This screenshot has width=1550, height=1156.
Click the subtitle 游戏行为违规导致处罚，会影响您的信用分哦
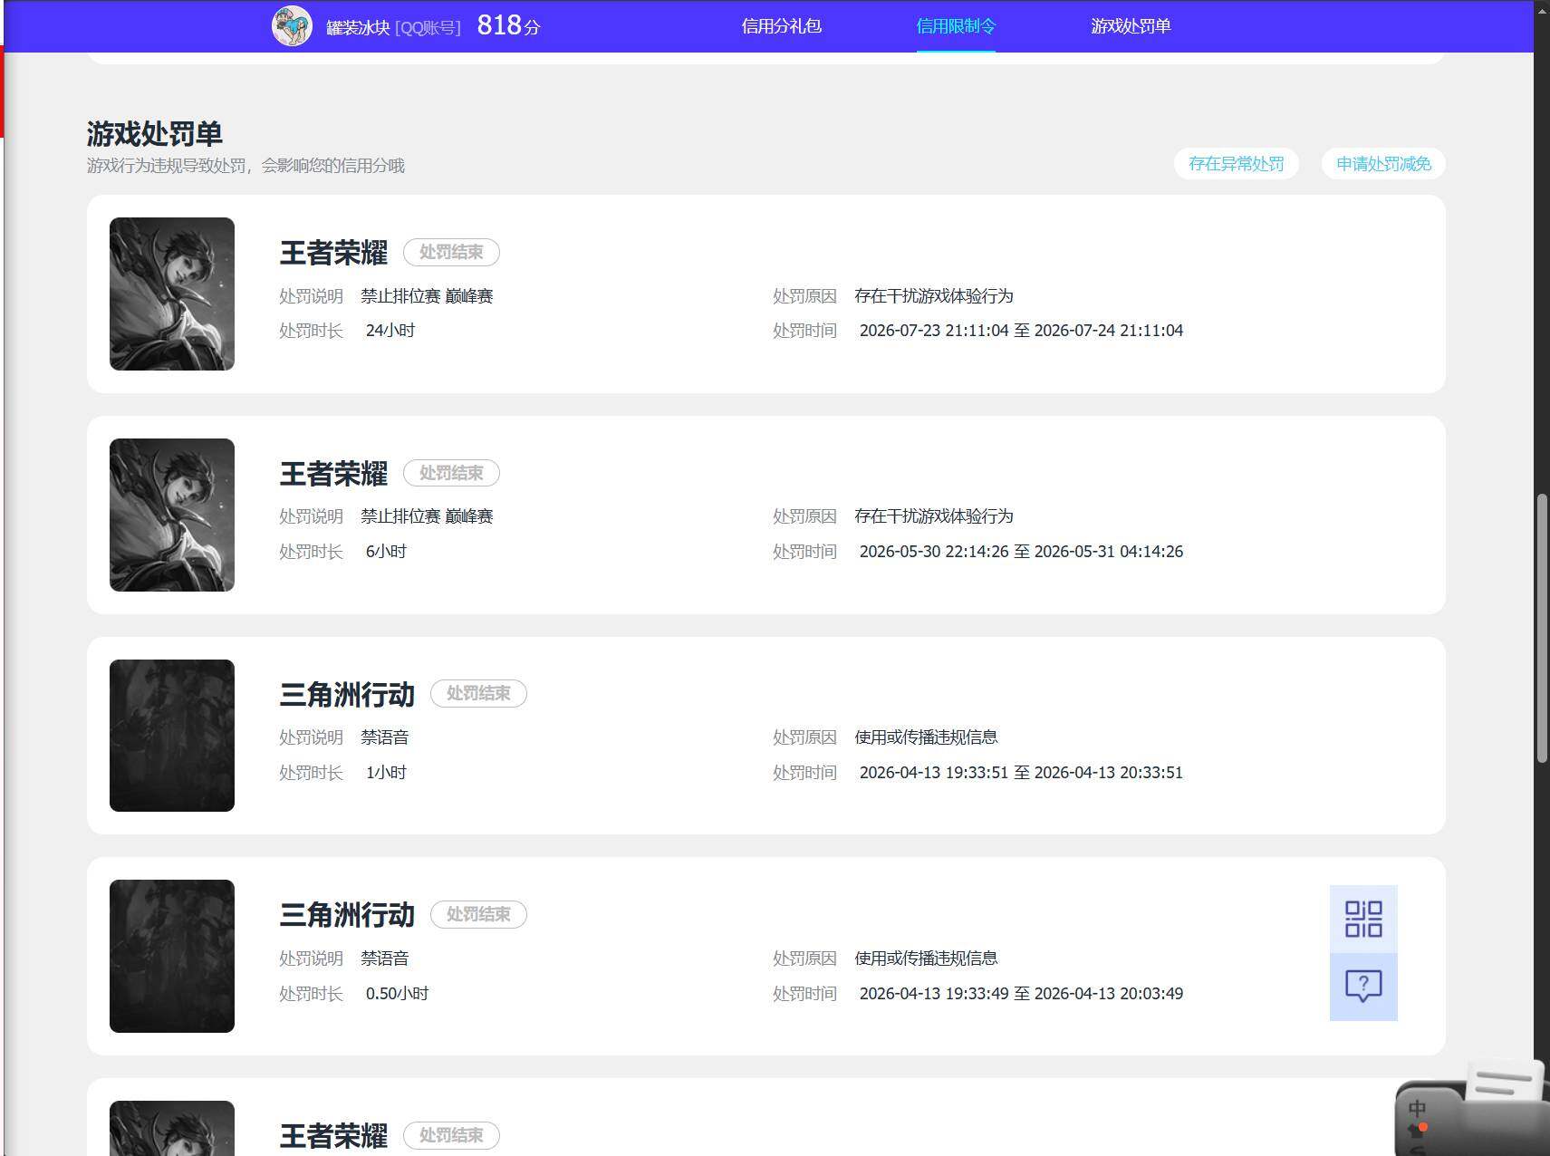(x=245, y=166)
